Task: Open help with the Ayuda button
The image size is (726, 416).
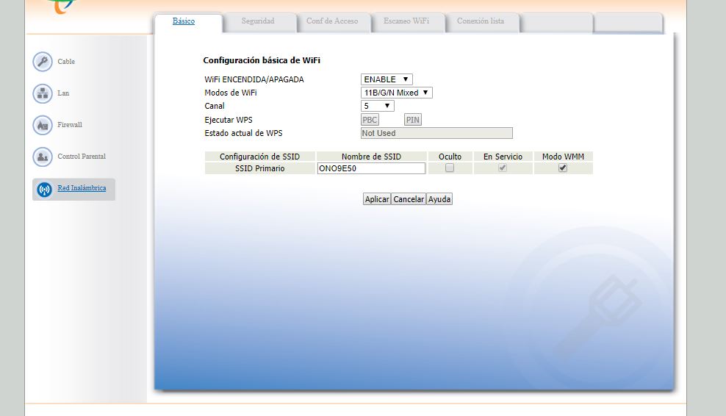Action: 439,199
